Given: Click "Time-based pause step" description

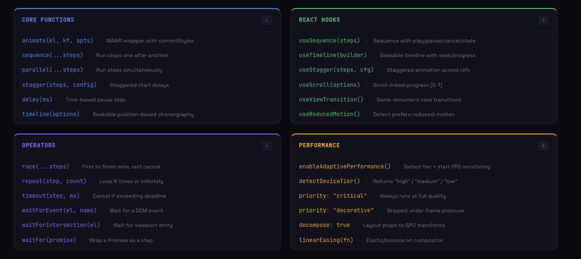Looking at the screenshot, I should [x=95, y=100].
